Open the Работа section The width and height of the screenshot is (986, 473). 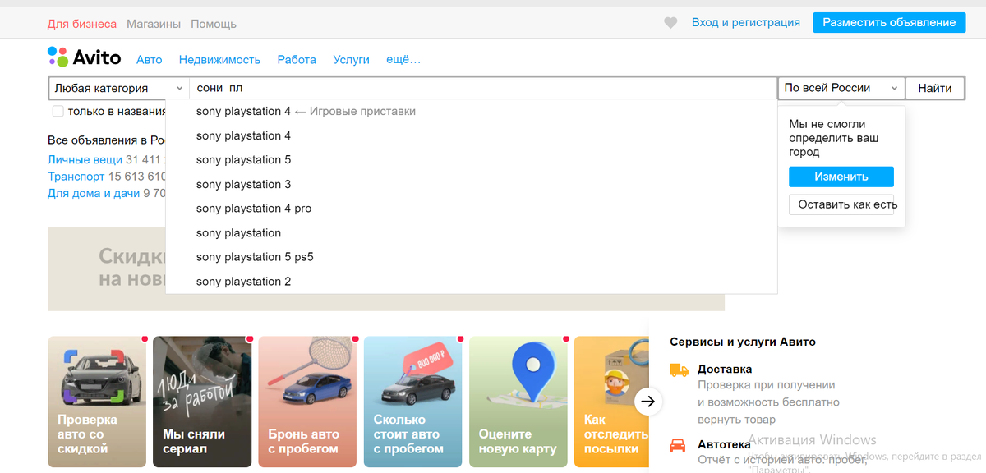[x=297, y=60]
